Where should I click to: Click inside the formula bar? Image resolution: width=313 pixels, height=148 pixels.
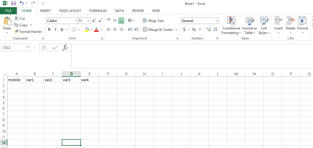(192, 56)
